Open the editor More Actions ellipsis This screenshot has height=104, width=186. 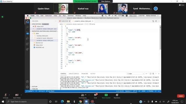tap(159, 21)
